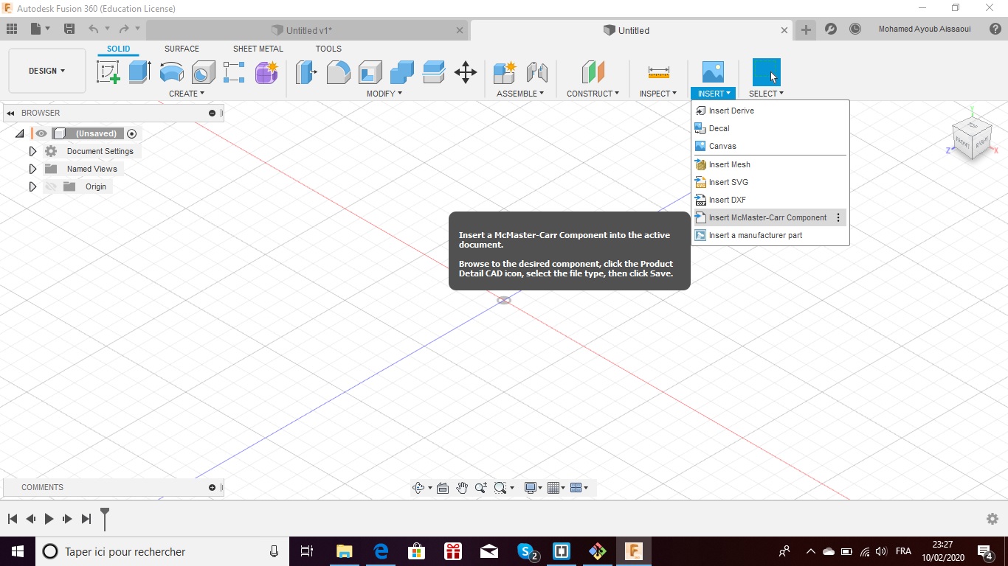Expand Named Views tree node
This screenshot has width=1008, height=566.
point(32,169)
